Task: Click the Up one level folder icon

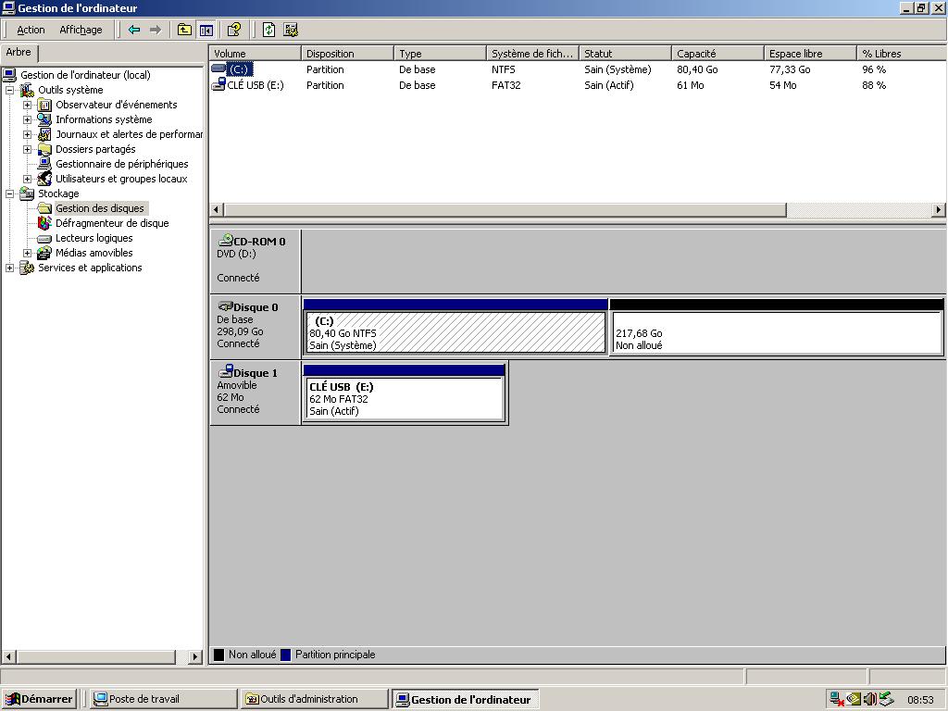Action: click(x=184, y=30)
